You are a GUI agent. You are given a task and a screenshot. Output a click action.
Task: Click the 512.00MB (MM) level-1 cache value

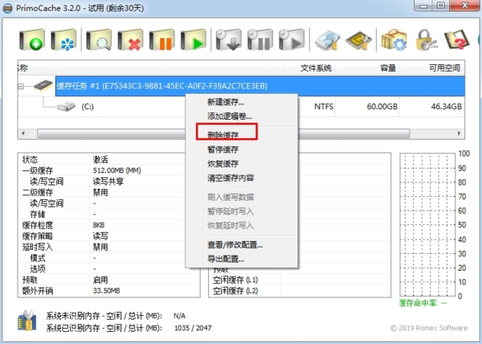tap(116, 170)
